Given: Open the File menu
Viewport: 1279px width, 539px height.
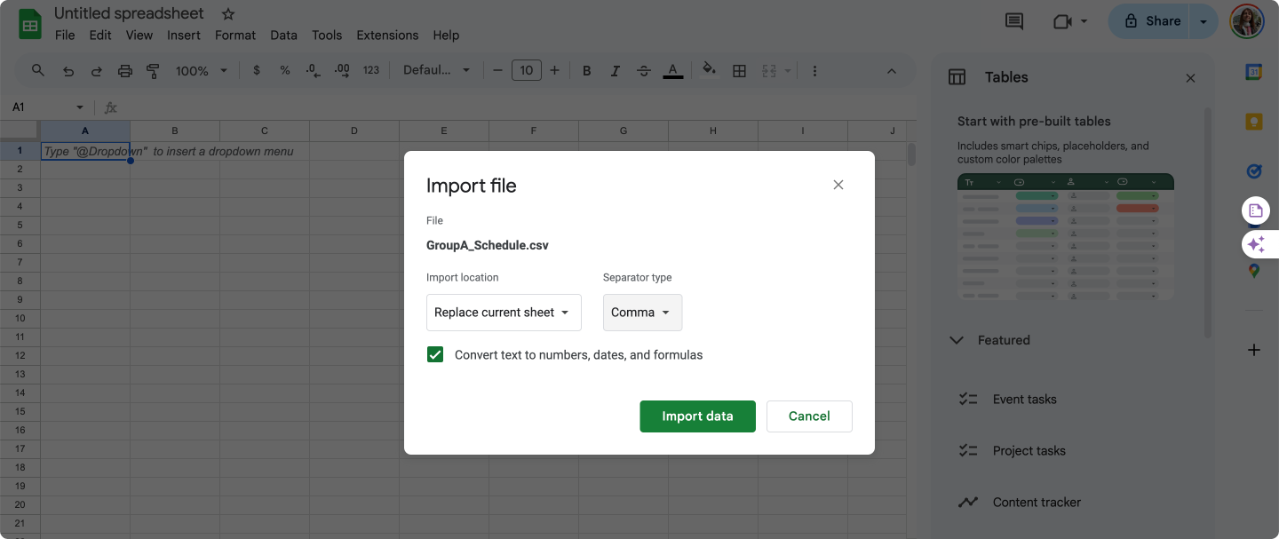Looking at the screenshot, I should tap(65, 36).
